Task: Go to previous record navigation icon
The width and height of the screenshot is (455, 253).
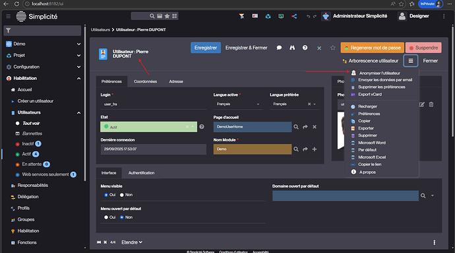Action: (106, 242)
